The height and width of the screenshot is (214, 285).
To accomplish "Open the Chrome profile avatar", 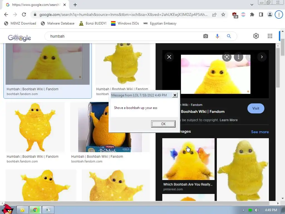I will point(270,14).
